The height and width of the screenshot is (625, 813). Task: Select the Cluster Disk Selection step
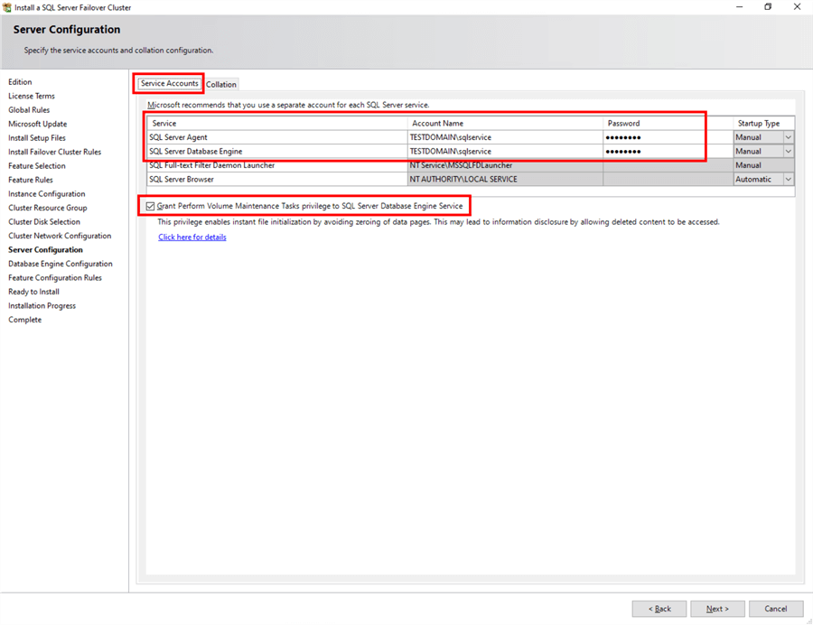coord(44,222)
